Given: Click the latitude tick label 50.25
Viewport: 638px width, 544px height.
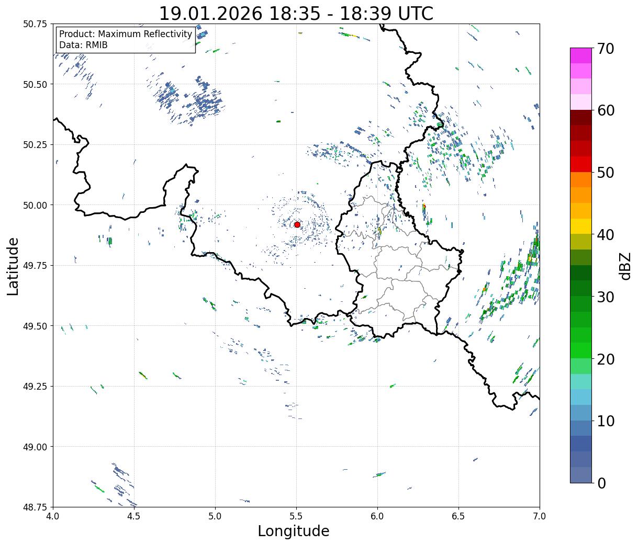Looking at the screenshot, I should (35, 145).
